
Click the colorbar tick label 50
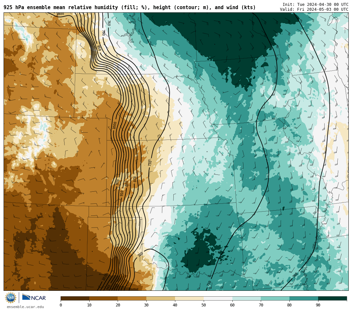point(204,305)
